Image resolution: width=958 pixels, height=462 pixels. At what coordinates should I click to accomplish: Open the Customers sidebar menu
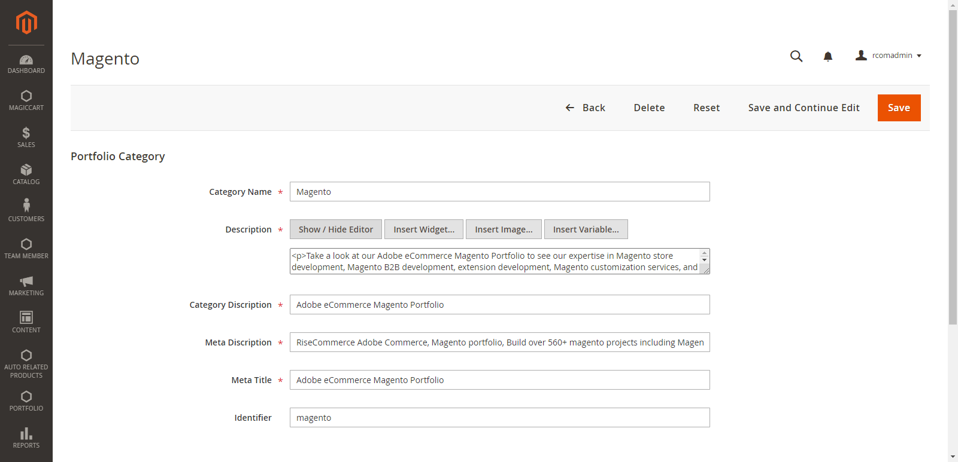point(26,212)
